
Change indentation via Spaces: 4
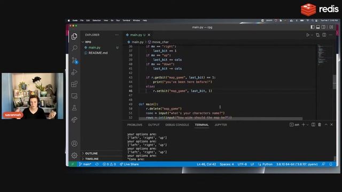pyautogui.click(x=227, y=164)
